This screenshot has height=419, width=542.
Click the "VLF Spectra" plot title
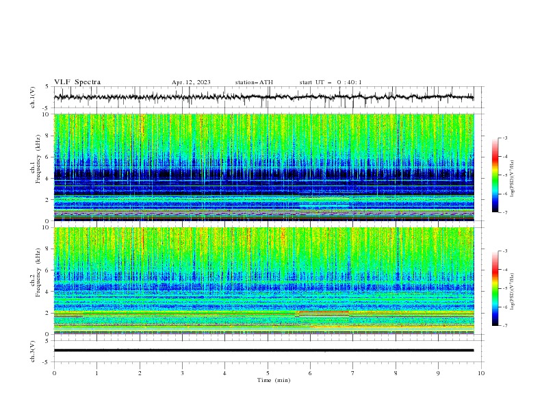click(77, 82)
